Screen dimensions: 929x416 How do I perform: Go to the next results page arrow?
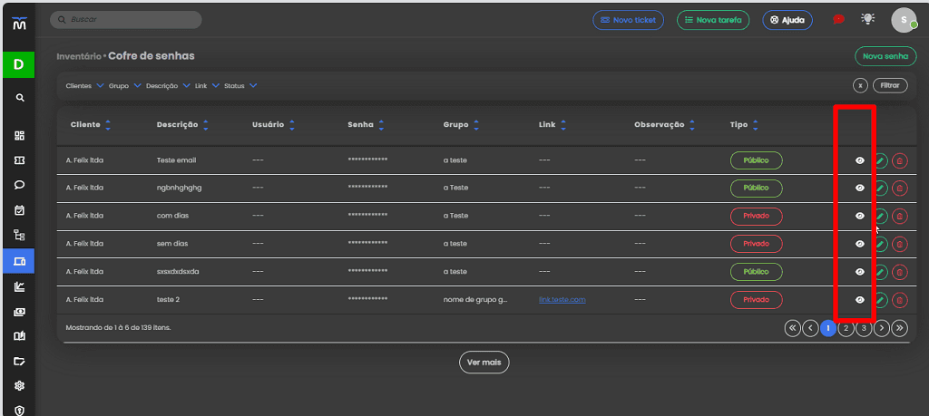point(882,328)
